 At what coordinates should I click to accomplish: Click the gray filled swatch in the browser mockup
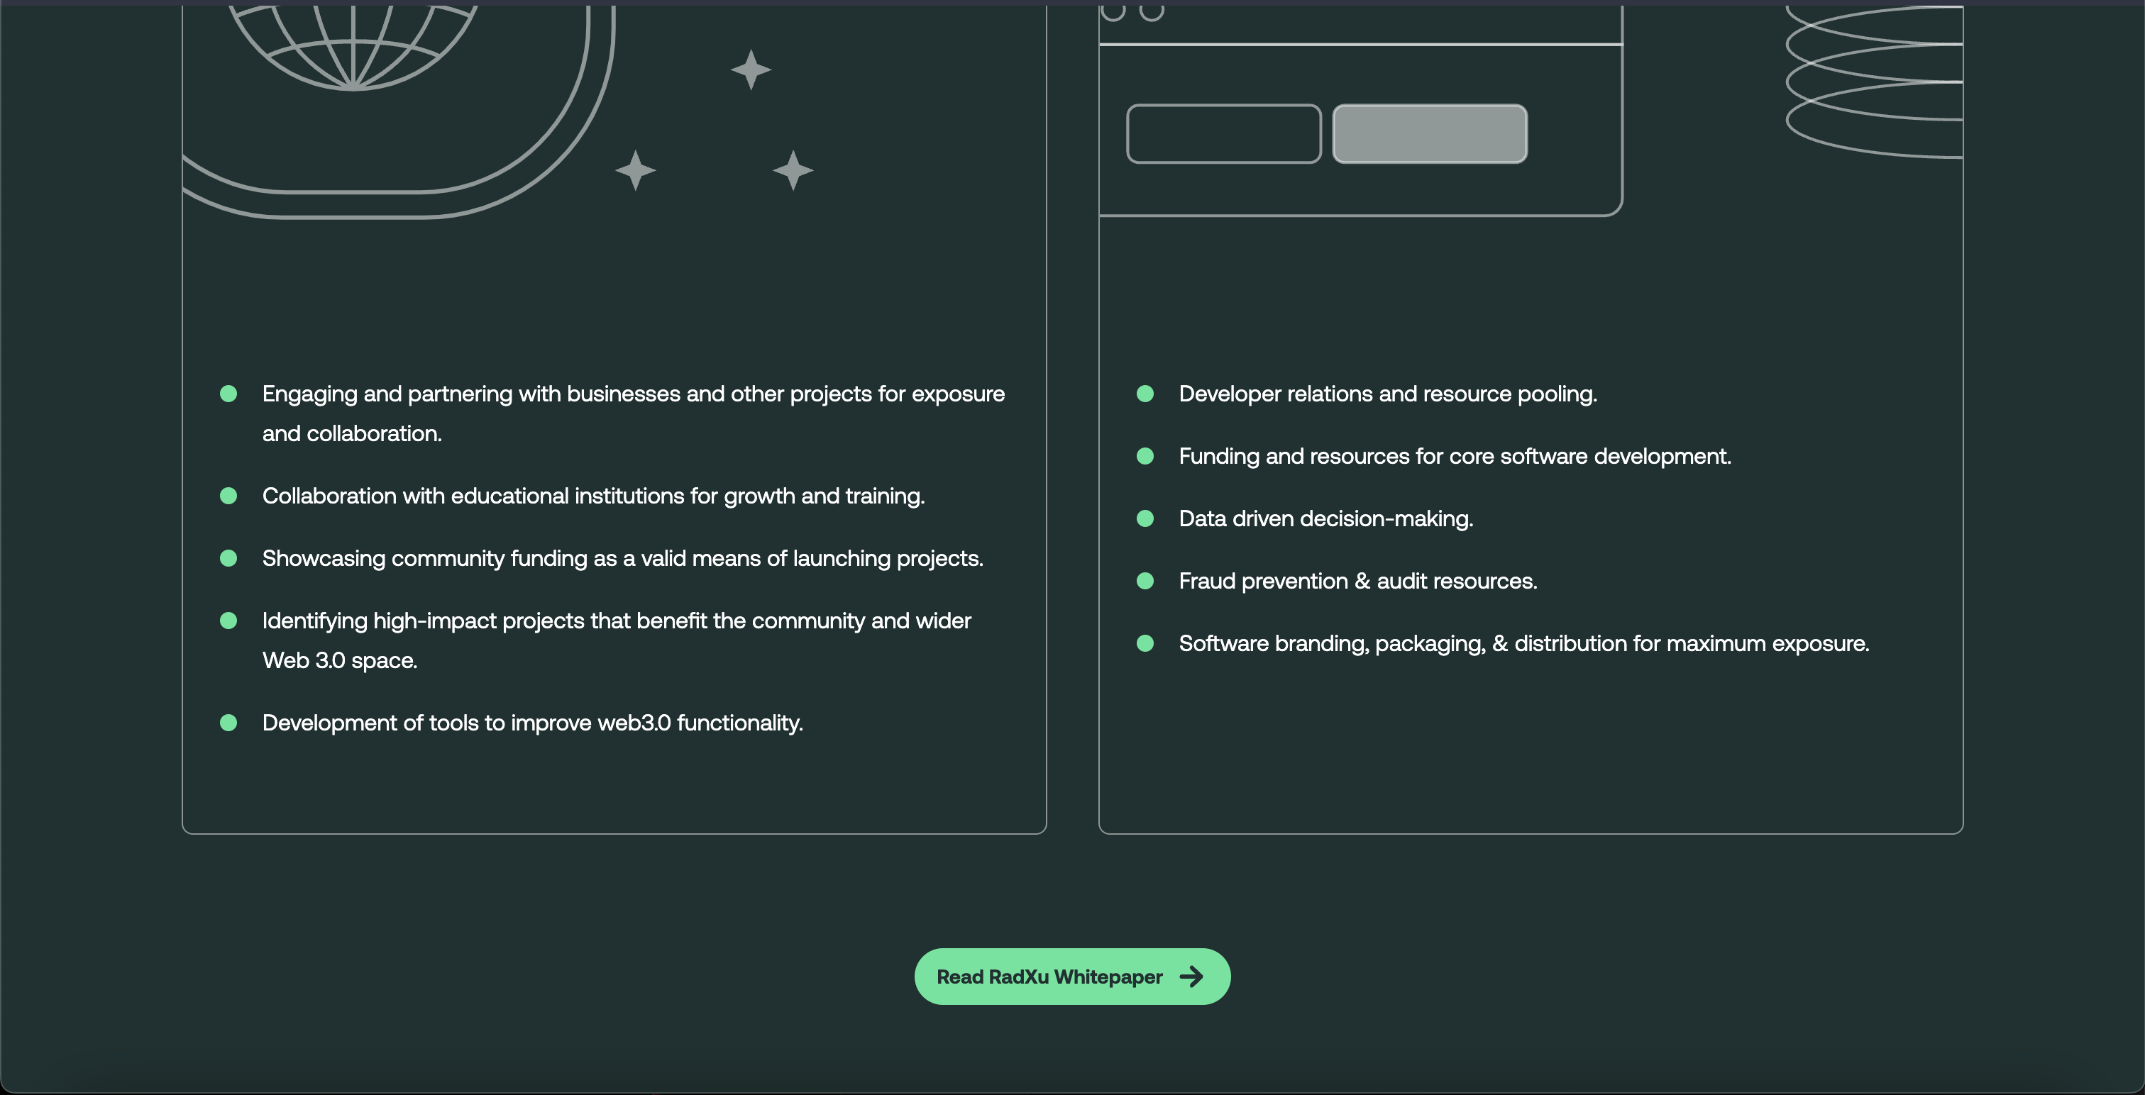[1429, 133]
